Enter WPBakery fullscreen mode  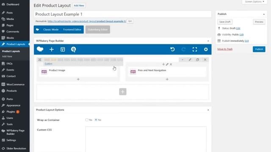[195, 49]
